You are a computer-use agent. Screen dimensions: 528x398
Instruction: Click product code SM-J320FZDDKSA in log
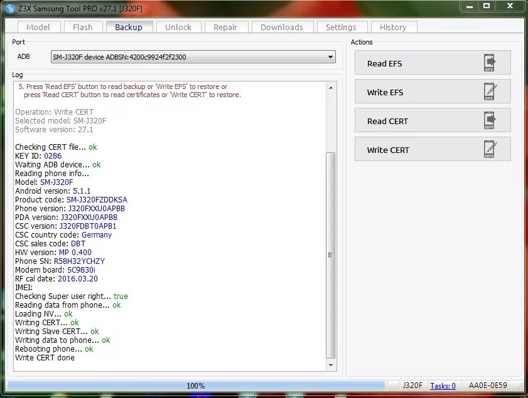[x=97, y=200]
